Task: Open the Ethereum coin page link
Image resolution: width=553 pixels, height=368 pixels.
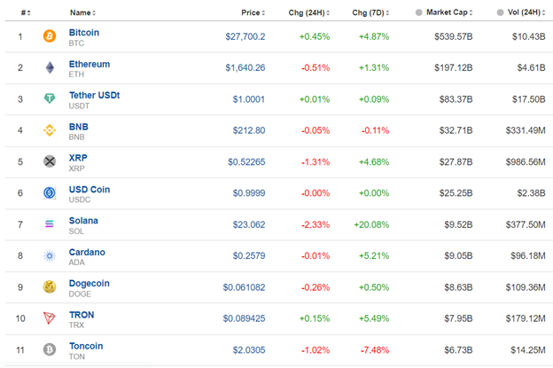Action: pos(90,64)
